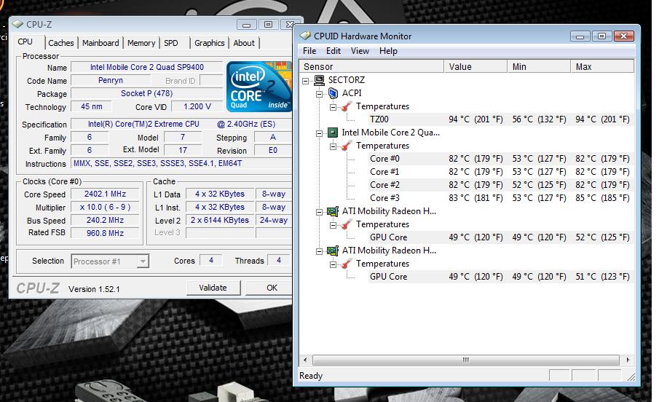Select the TZ00 sensor row

[x=501, y=119]
